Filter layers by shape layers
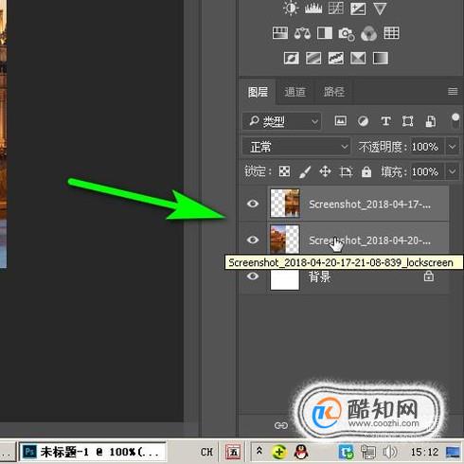 tap(407, 121)
